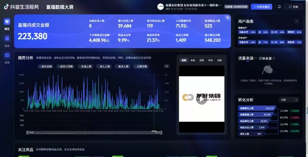This screenshot has height=157, width=308.
Task: Click the 当前在线人数 0 metric
Action: (x=97, y=24)
